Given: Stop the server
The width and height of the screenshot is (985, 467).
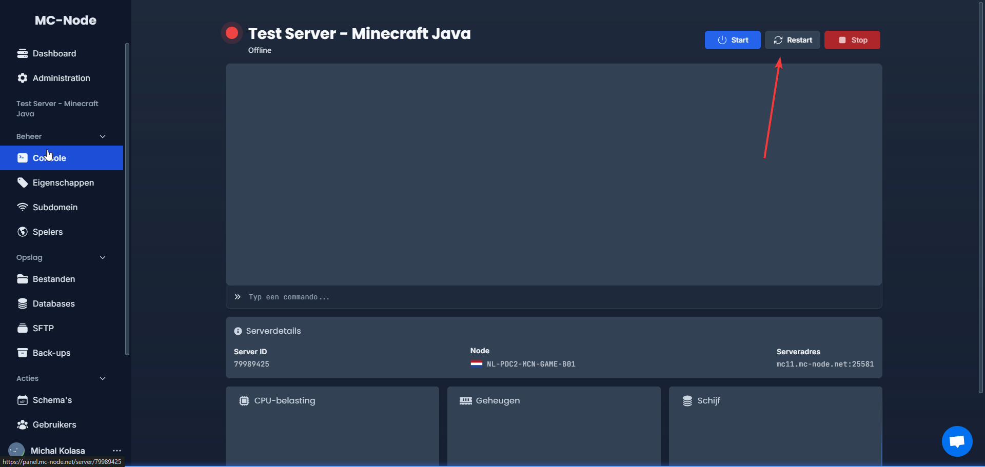Looking at the screenshot, I should coord(852,40).
